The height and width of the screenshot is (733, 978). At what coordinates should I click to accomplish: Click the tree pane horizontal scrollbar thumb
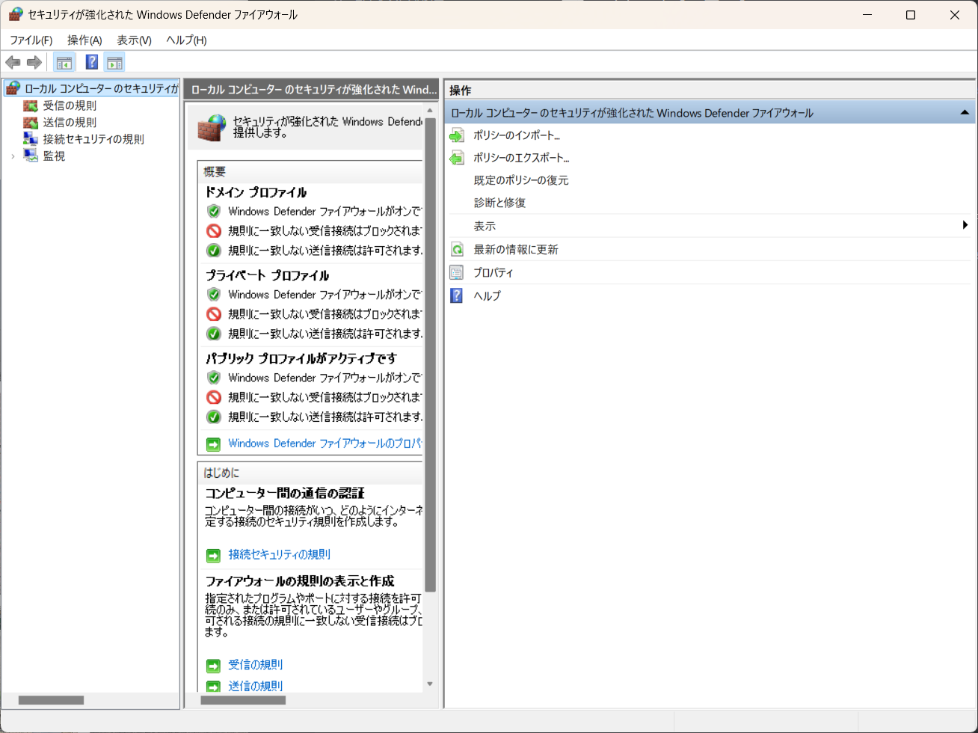click(x=51, y=700)
